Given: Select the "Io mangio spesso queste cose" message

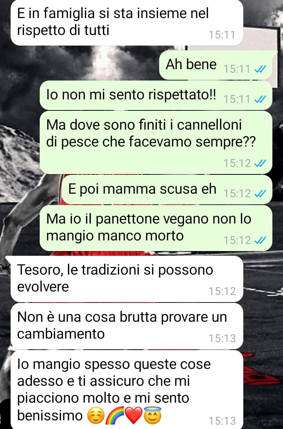Looking at the screenshot, I should click(x=127, y=390).
